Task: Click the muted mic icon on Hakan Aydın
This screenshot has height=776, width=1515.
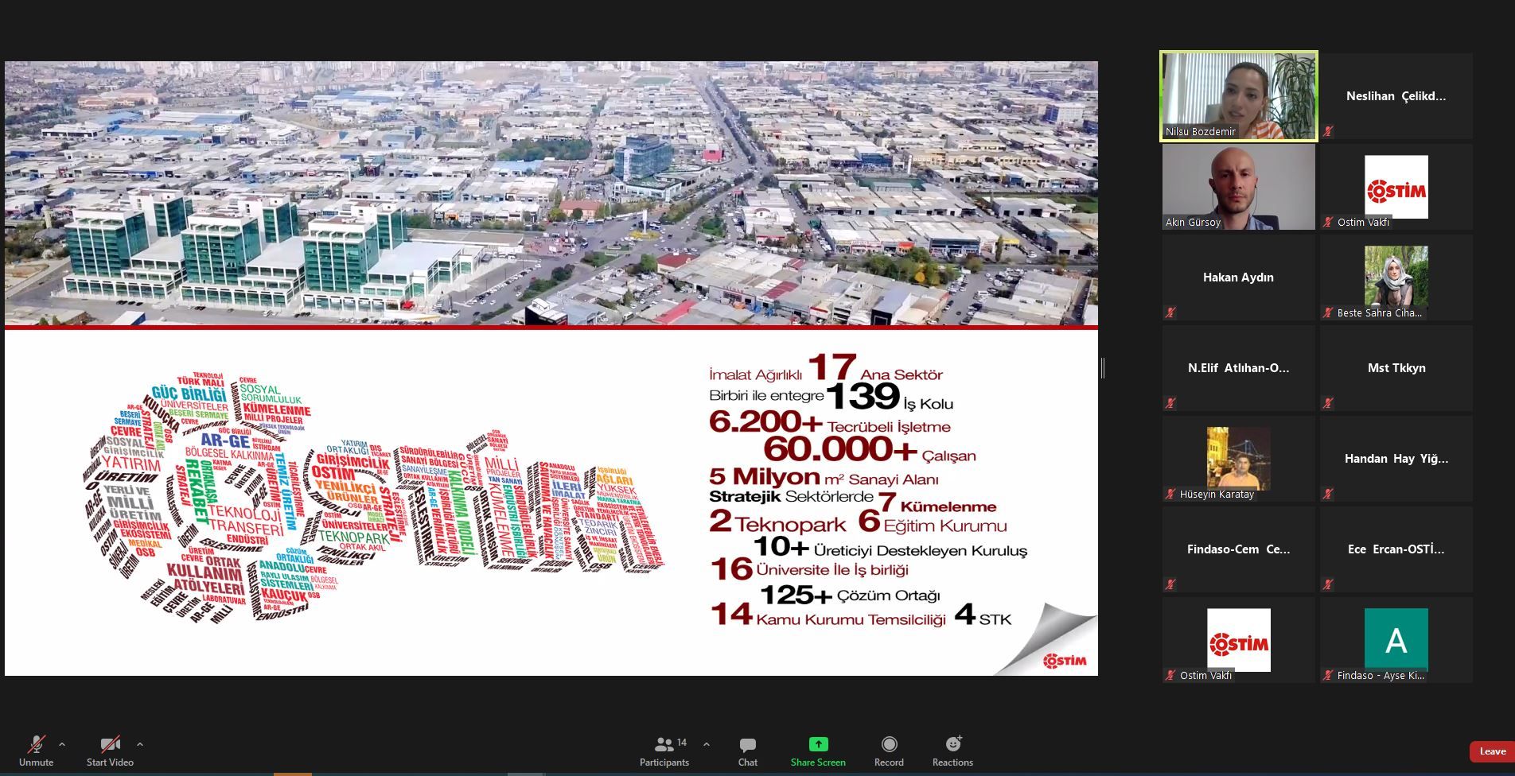Action: (x=1170, y=312)
